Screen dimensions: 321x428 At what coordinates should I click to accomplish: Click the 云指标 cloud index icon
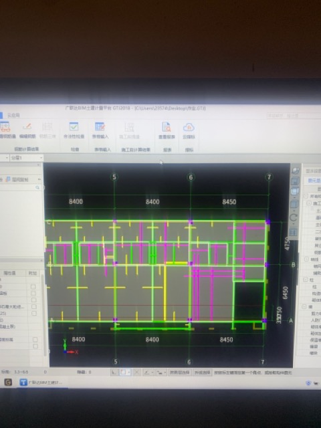189,130
